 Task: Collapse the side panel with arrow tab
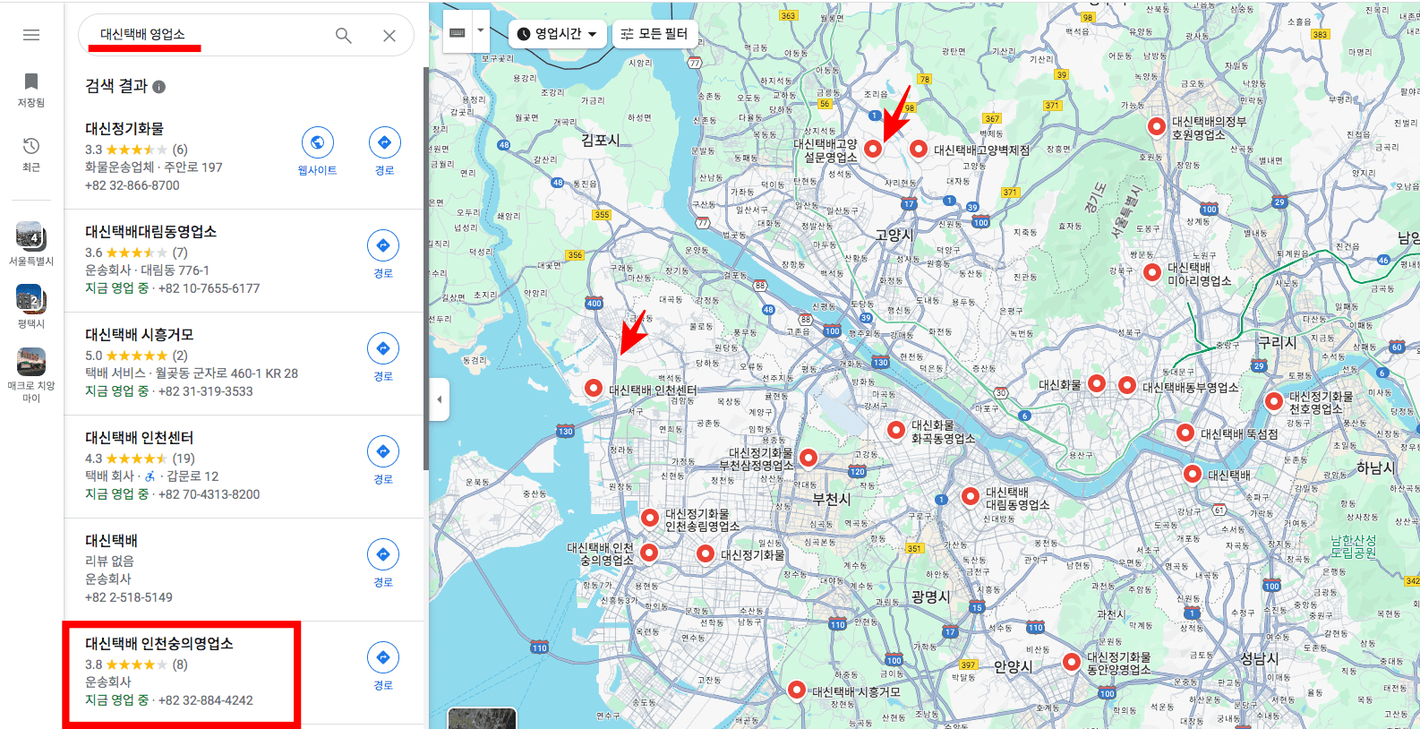[x=439, y=399]
